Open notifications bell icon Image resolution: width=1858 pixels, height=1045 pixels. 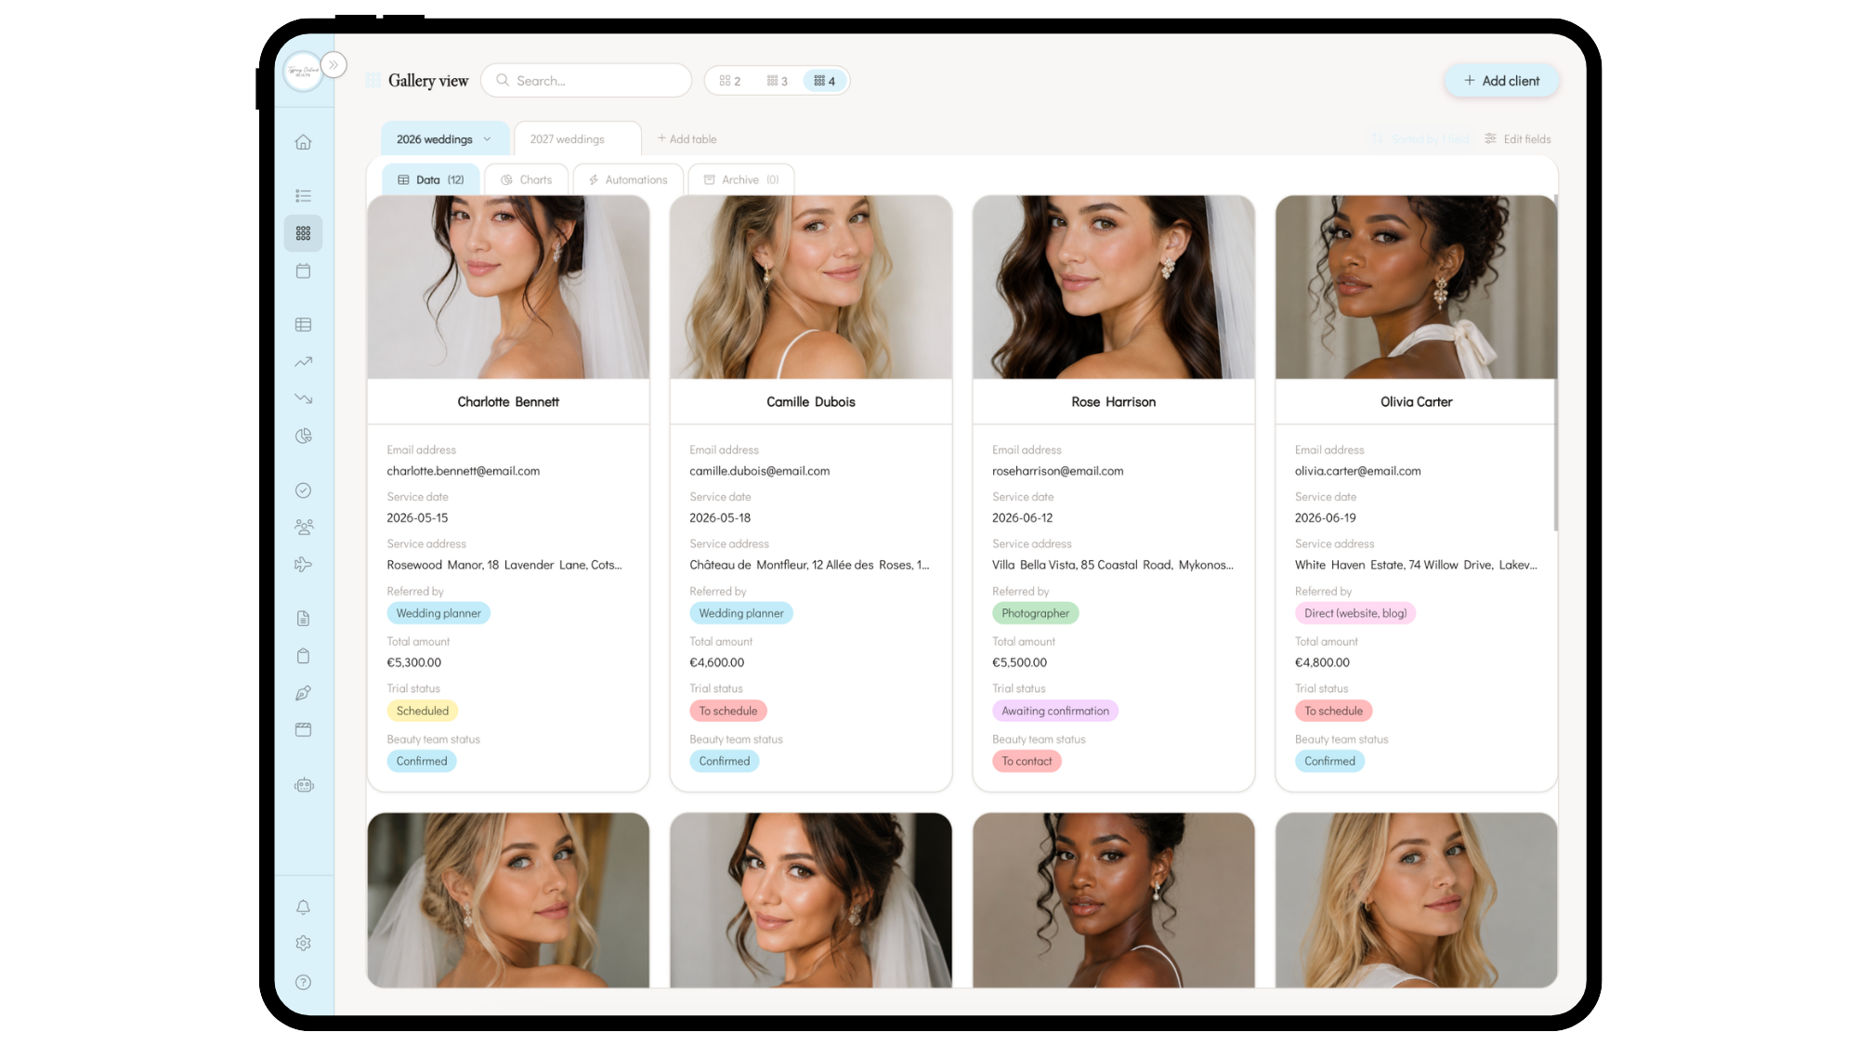pos(303,907)
